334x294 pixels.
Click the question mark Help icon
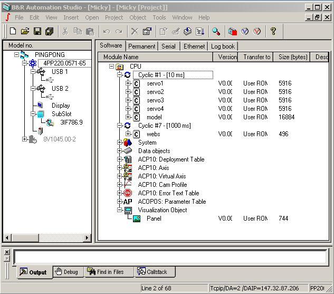[273, 31]
